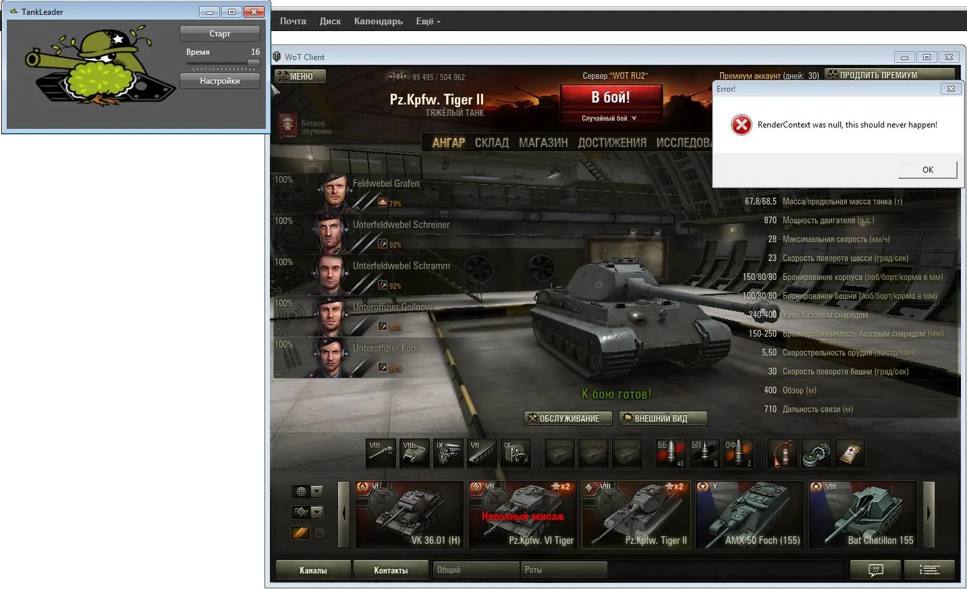Click the Время slider handle in TankLeader
Screen dimensions: 967x589
254,63
